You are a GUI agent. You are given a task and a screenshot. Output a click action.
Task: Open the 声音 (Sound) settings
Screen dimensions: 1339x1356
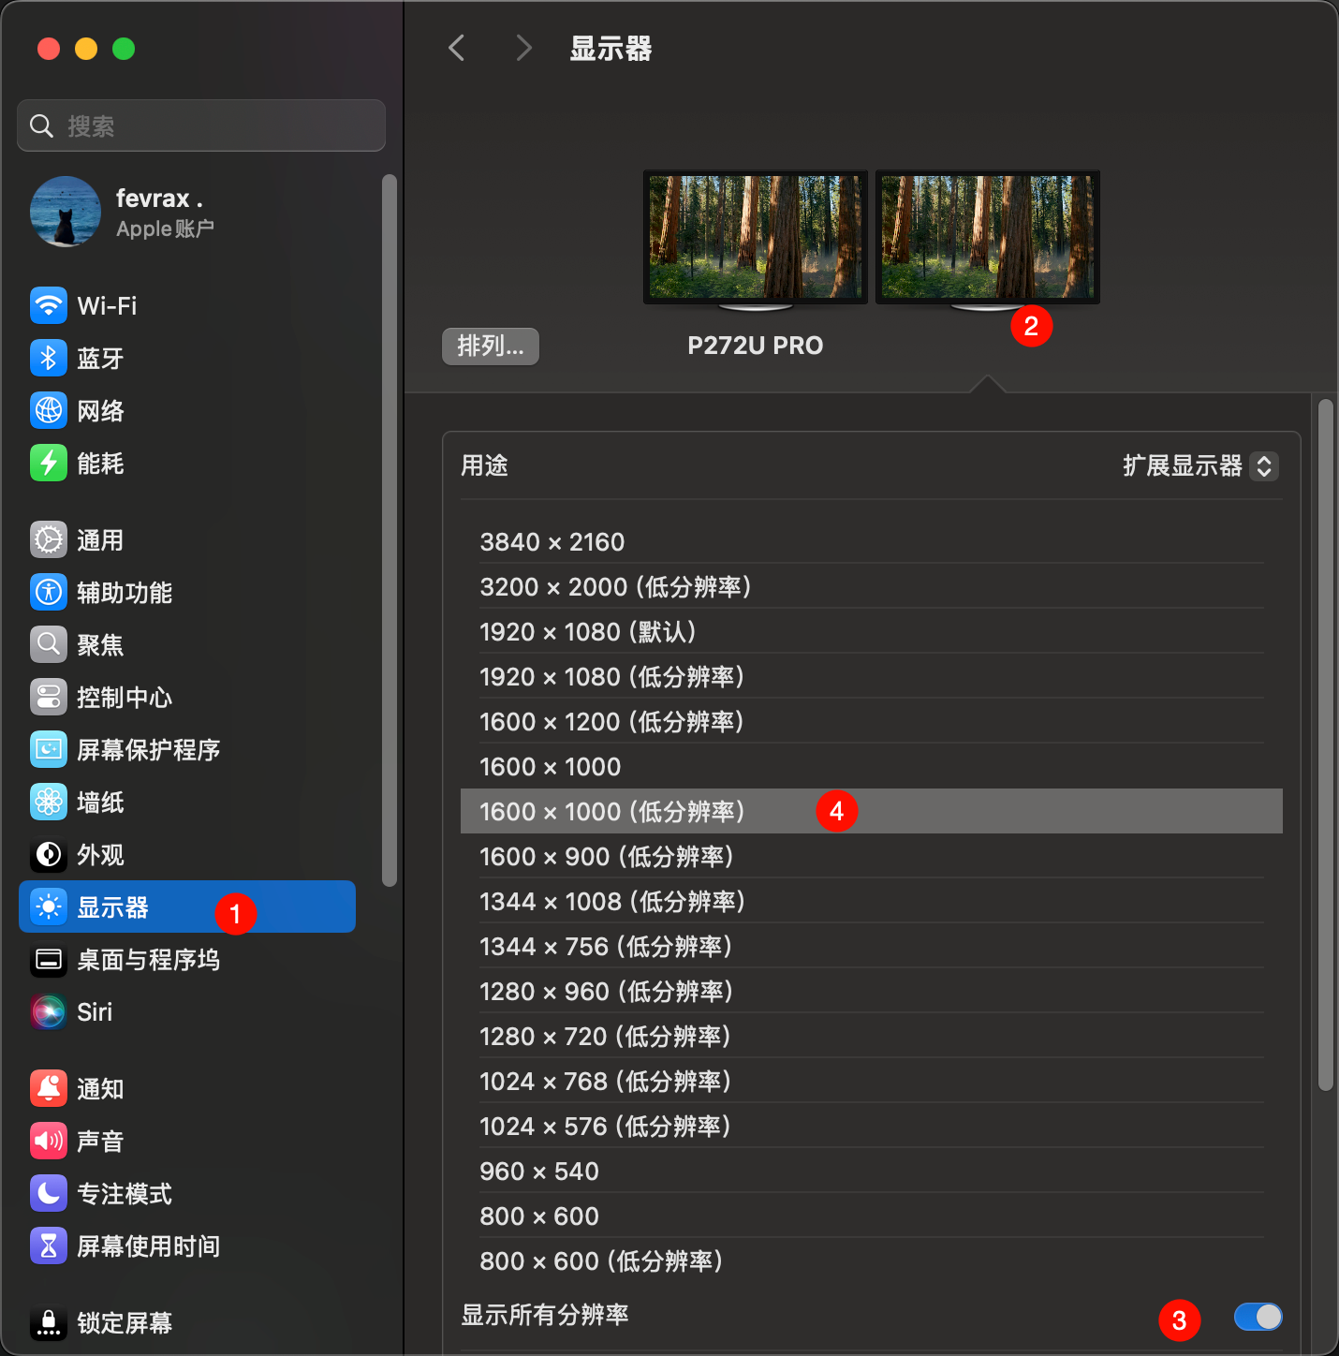pyautogui.click(x=99, y=1141)
